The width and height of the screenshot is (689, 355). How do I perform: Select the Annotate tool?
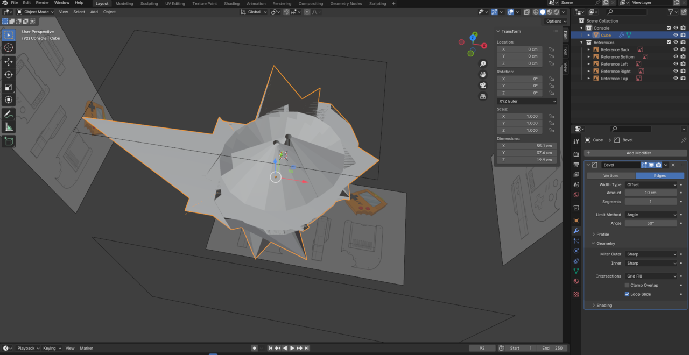coord(9,115)
